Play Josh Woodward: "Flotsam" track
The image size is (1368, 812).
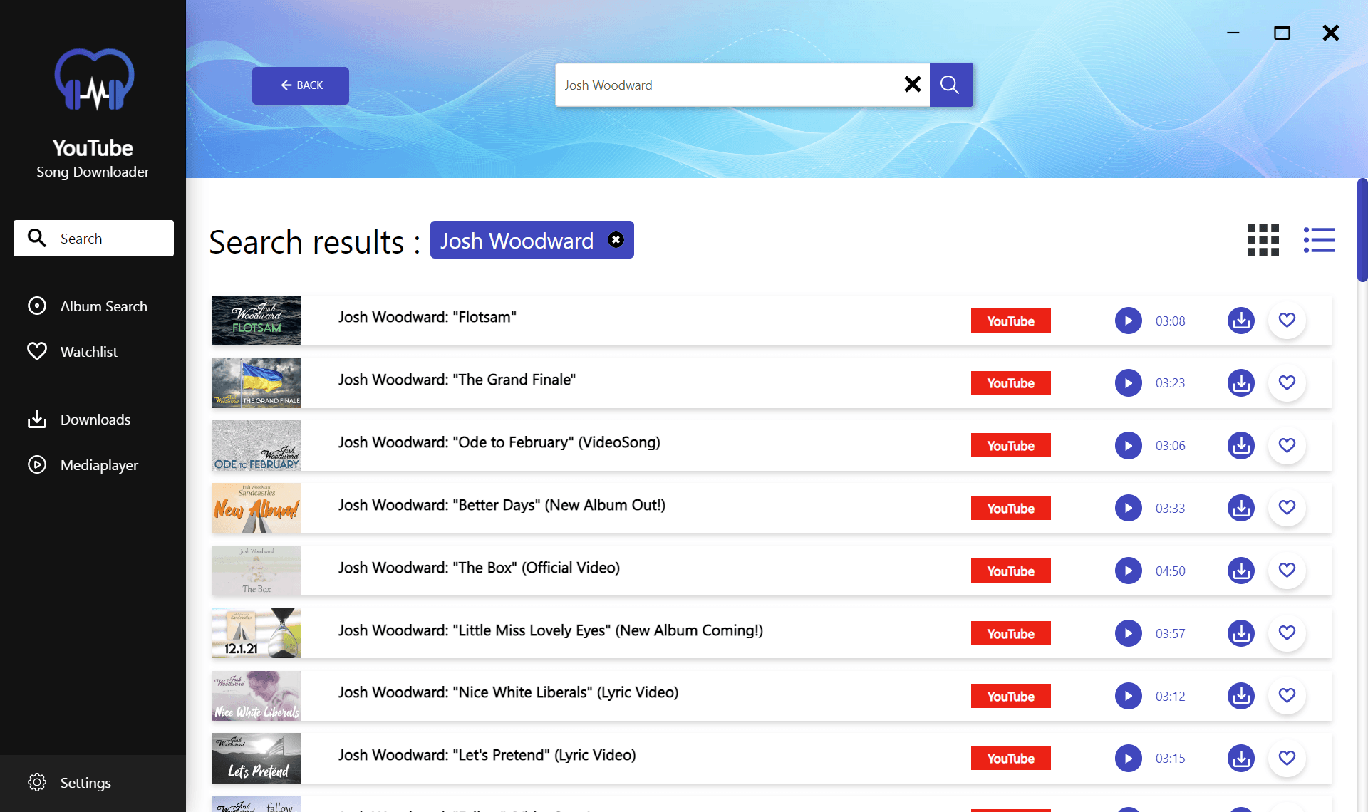click(1128, 321)
